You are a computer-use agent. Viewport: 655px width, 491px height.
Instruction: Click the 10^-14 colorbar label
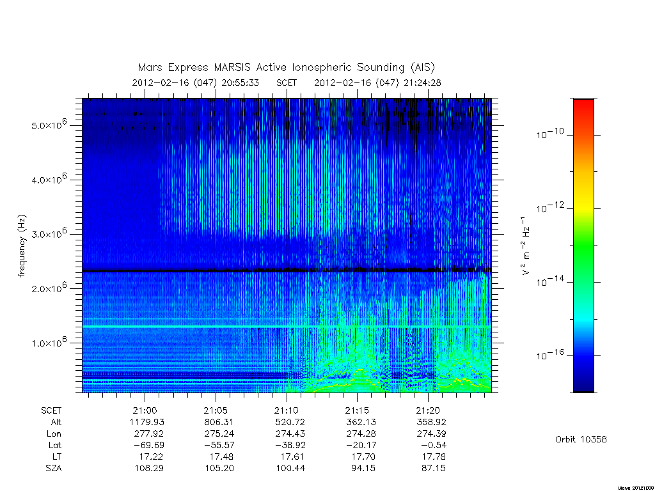click(550, 281)
